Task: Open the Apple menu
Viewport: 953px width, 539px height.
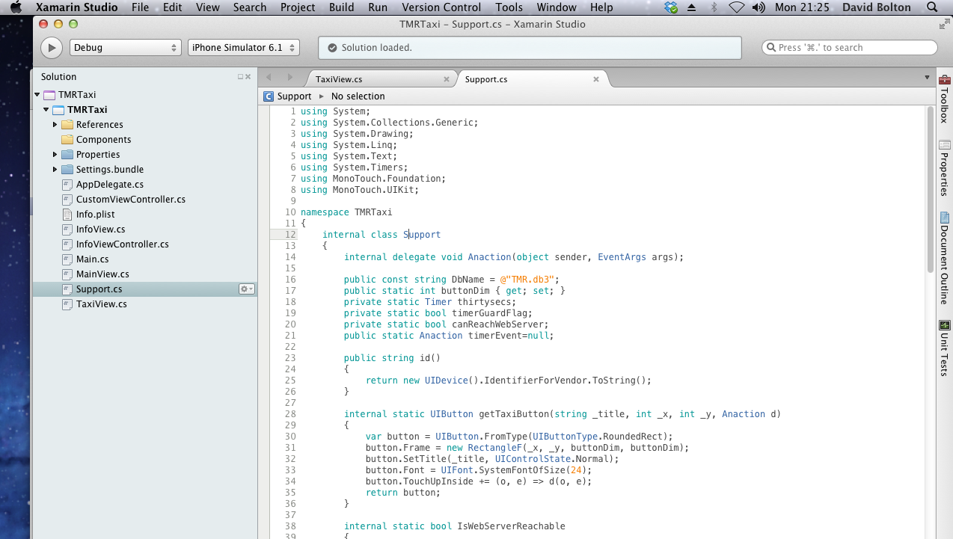Action: [16, 7]
